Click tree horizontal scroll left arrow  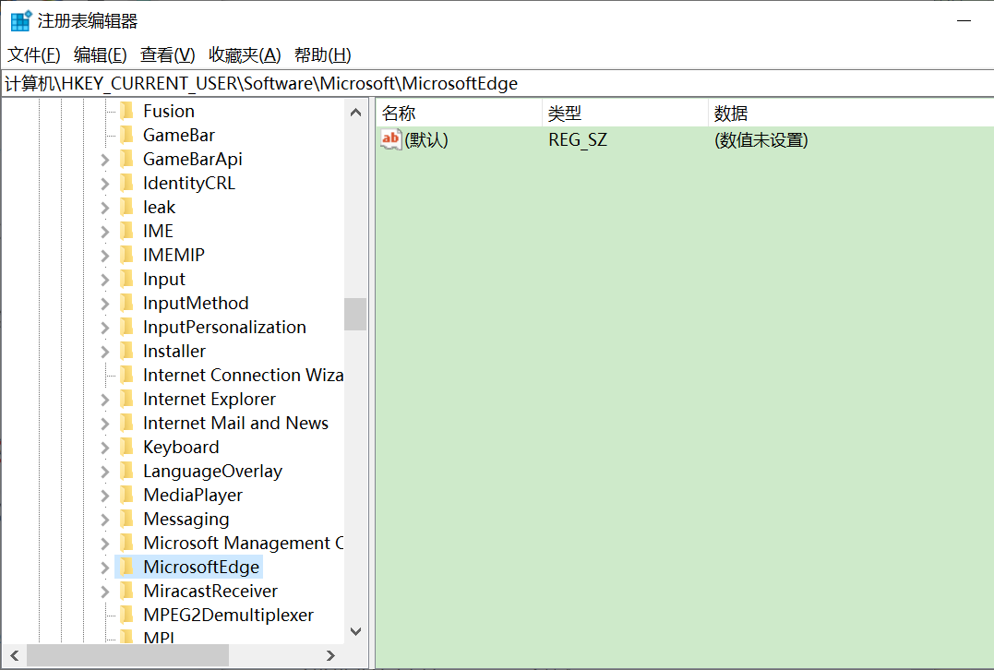coord(14,655)
